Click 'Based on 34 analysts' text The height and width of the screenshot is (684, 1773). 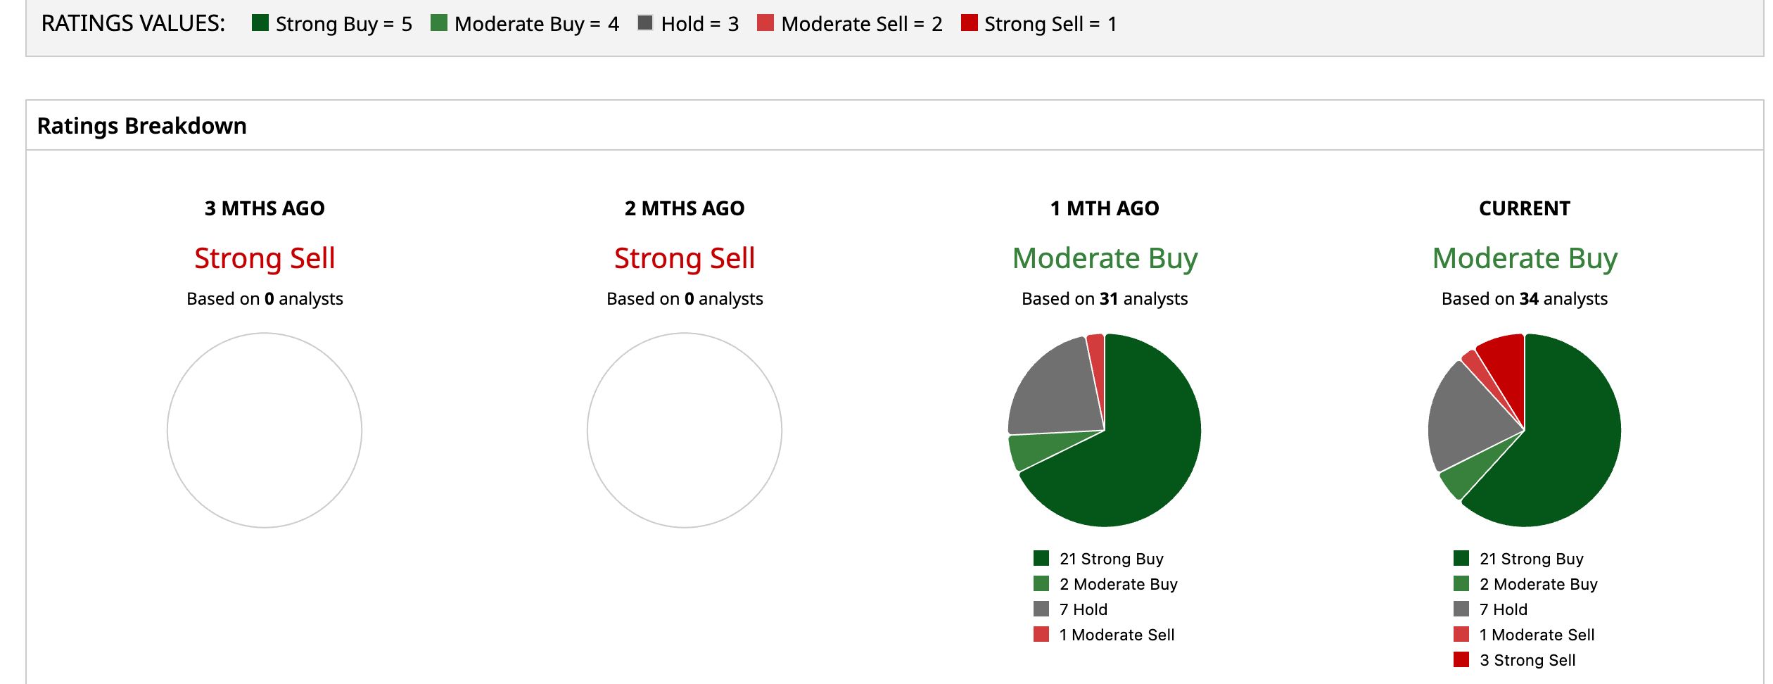click(1525, 298)
